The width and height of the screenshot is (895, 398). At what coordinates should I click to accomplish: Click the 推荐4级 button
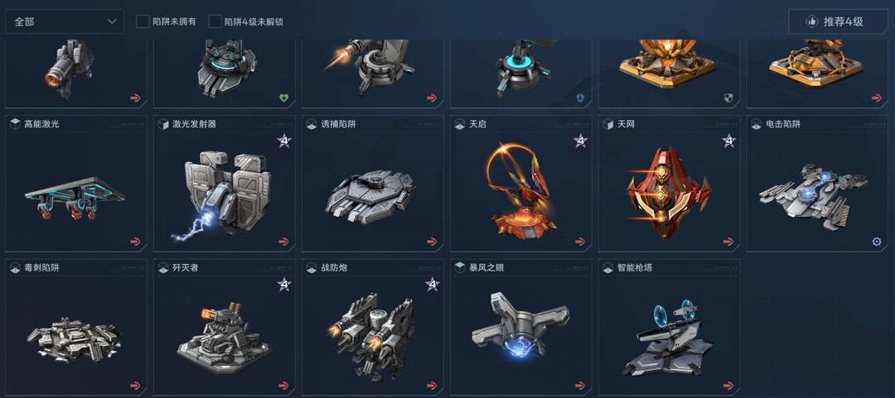(836, 22)
